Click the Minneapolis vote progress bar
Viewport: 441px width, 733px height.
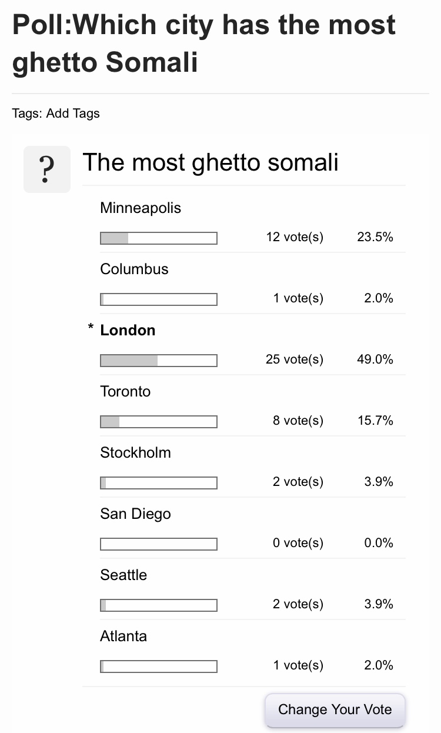[x=159, y=238]
